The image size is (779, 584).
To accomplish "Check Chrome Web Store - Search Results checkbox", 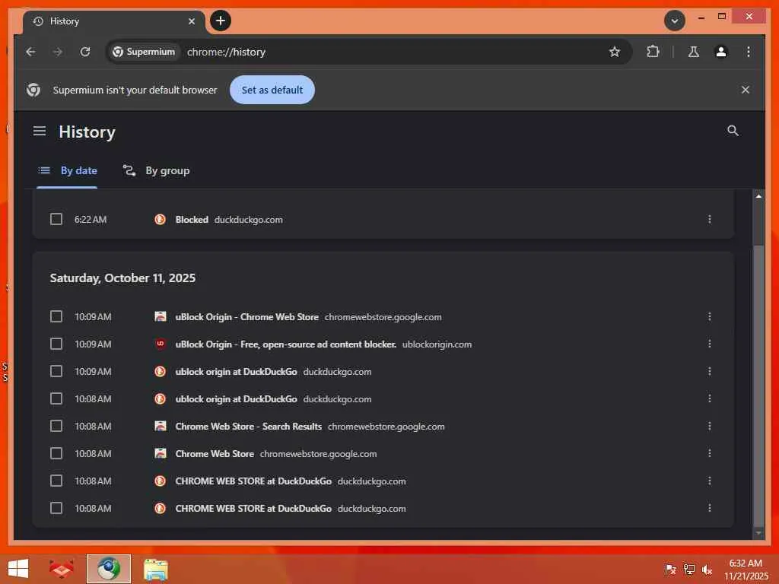I will pyautogui.click(x=56, y=426).
